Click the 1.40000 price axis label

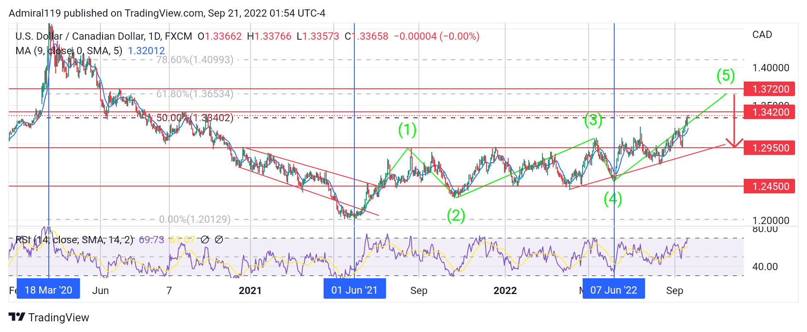[x=771, y=68]
